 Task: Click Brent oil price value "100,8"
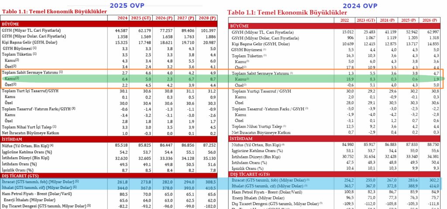click(349, 192)
